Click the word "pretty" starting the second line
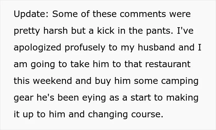This screenshot has height=130, width=216. [x=27, y=31]
